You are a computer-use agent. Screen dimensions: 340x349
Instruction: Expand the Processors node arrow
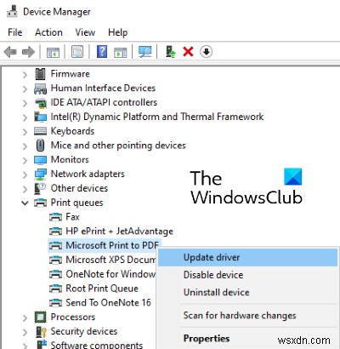[25, 318]
